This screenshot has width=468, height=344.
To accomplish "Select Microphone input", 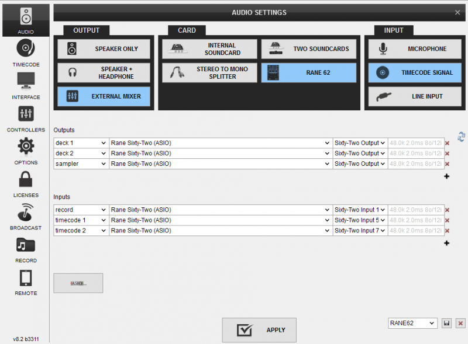I will coord(415,49).
